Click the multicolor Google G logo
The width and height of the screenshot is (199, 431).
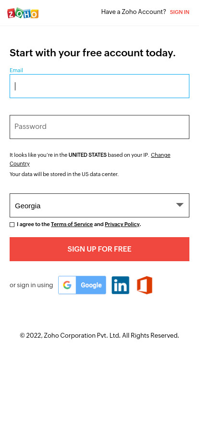(67, 285)
